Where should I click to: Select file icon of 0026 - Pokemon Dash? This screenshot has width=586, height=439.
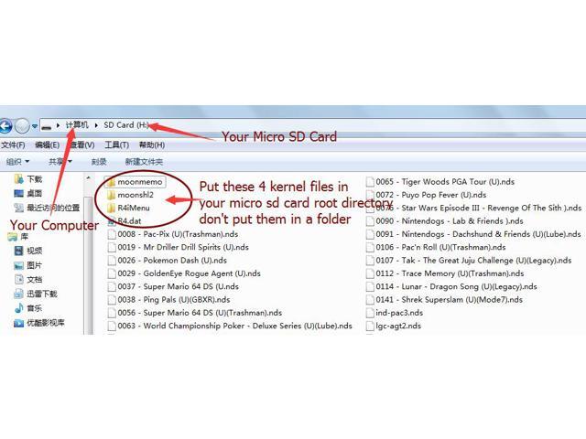(112, 261)
